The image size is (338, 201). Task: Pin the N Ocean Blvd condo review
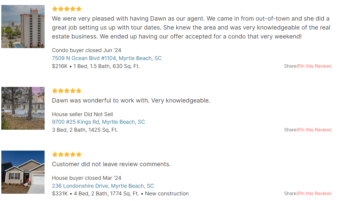[314, 66]
